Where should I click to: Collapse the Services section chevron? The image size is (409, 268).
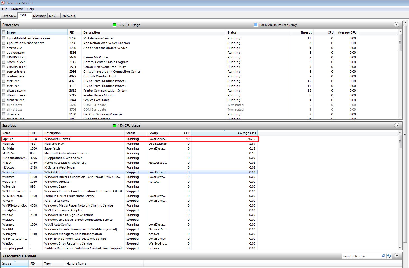396,125
